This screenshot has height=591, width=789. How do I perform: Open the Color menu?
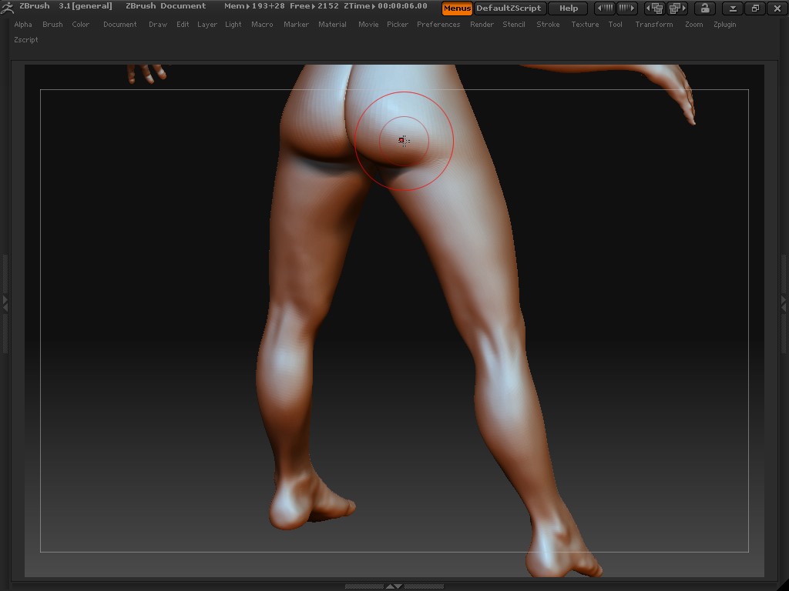click(80, 24)
